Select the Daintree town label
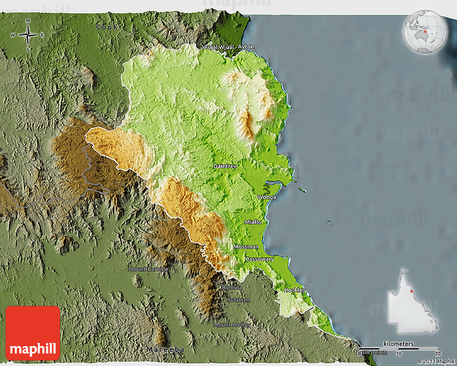Screen dimensions: 457x366 pyautogui.click(x=225, y=167)
